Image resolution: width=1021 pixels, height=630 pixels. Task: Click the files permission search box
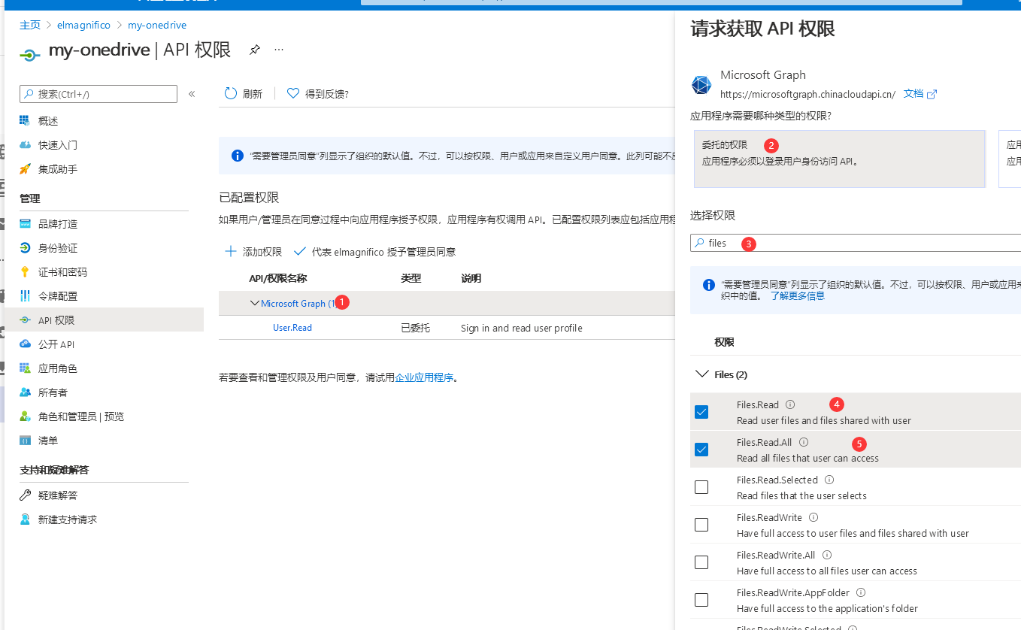click(856, 243)
